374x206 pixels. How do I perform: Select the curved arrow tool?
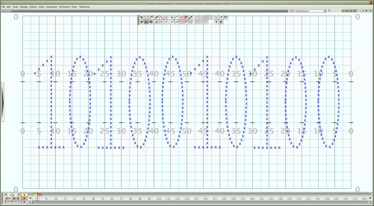(x=221, y=17)
